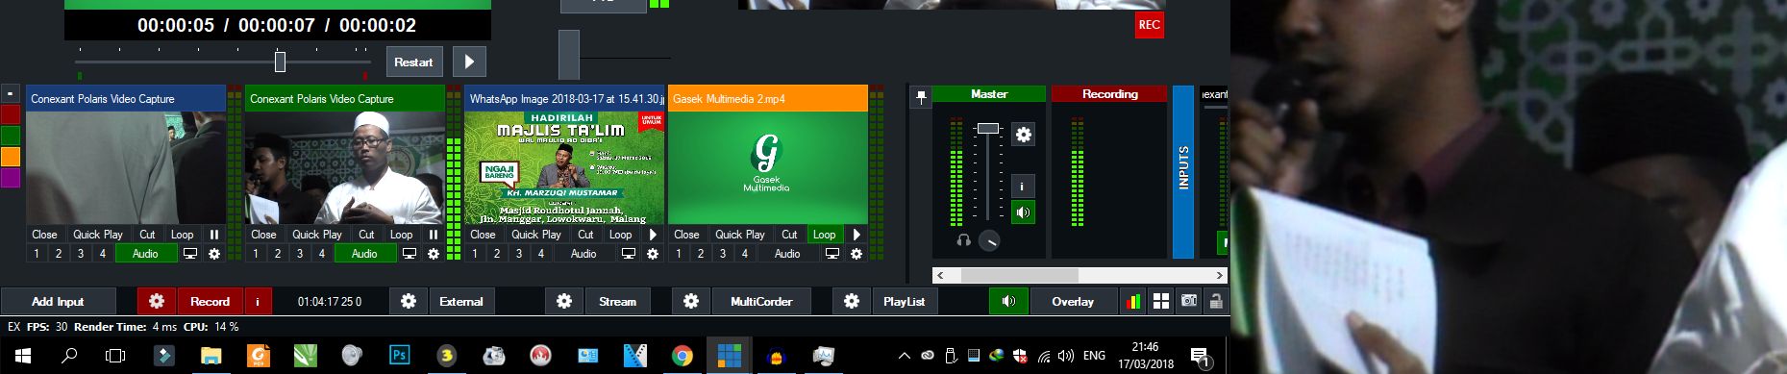Click the MultiCorder button
The width and height of the screenshot is (1787, 374).
click(x=761, y=301)
